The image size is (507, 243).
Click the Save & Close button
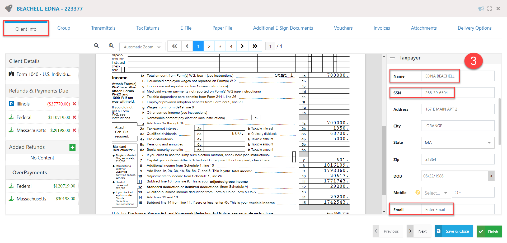click(454, 231)
